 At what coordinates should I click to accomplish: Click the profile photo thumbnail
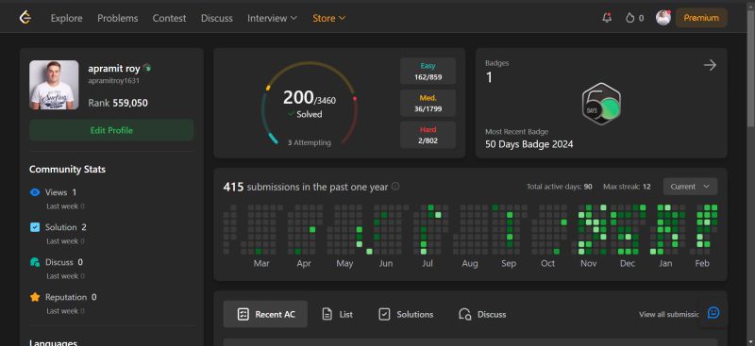tap(54, 85)
